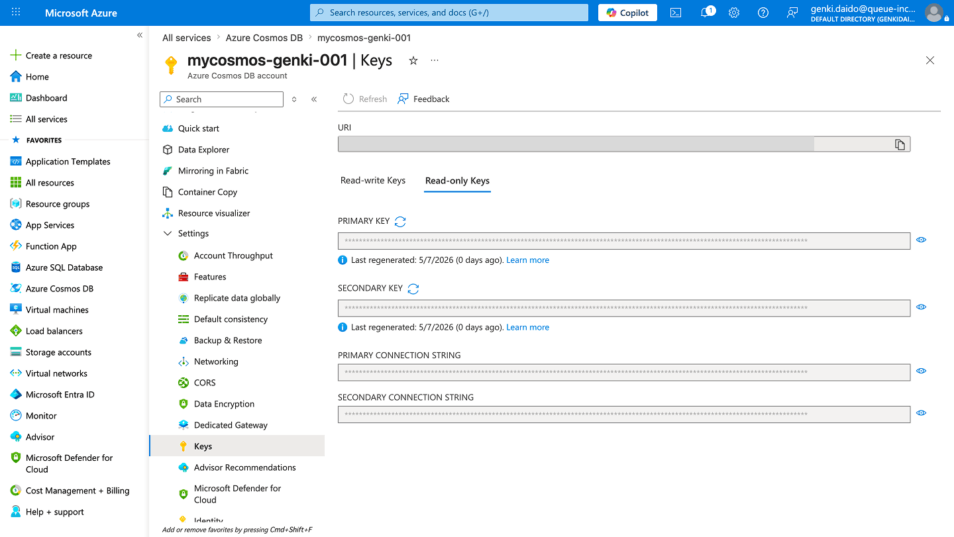Open Resource groups favorite
Screen dimensions: 954x537
pyautogui.click(x=50, y=204)
